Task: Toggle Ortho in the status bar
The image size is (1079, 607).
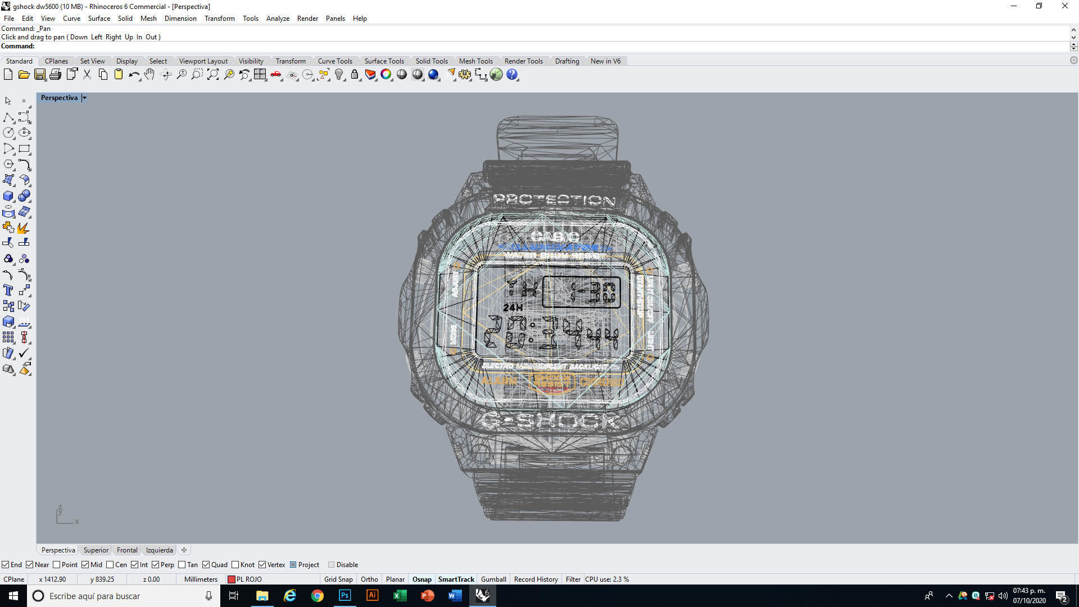Action: pos(369,579)
